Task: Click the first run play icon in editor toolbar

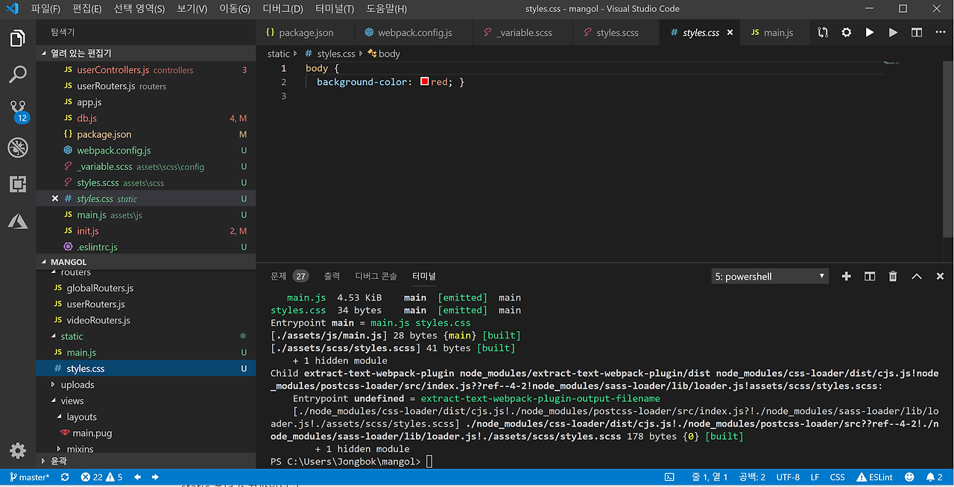Action: [870, 33]
